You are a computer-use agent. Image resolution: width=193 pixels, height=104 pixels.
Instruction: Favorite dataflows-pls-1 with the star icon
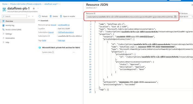pos(33,8)
